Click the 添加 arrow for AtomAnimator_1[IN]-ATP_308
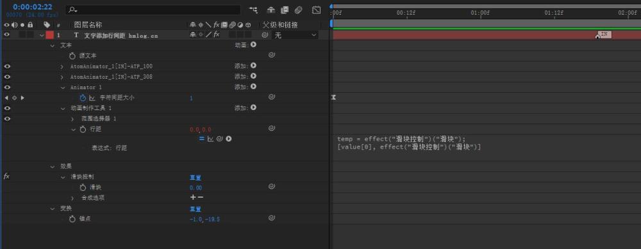The height and width of the screenshot is (249, 641). (253, 76)
